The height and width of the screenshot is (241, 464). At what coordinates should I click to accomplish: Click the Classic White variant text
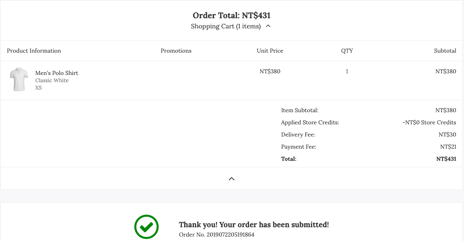[52, 80]
